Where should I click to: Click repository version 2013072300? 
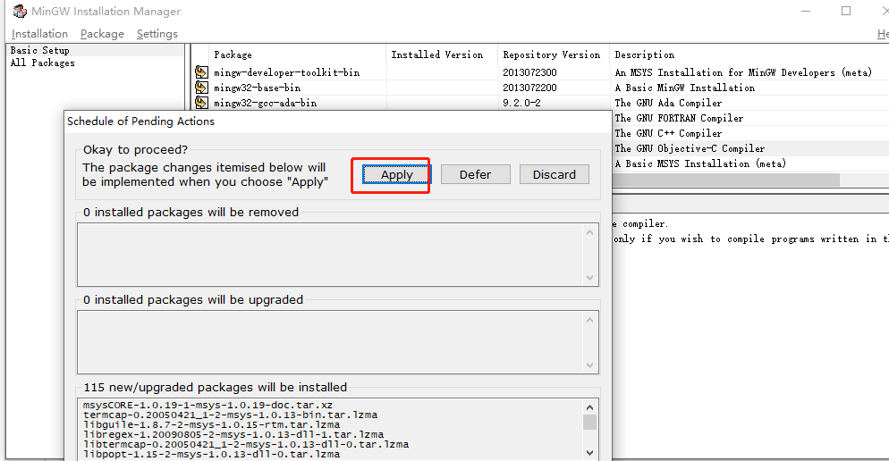[529, 72]
